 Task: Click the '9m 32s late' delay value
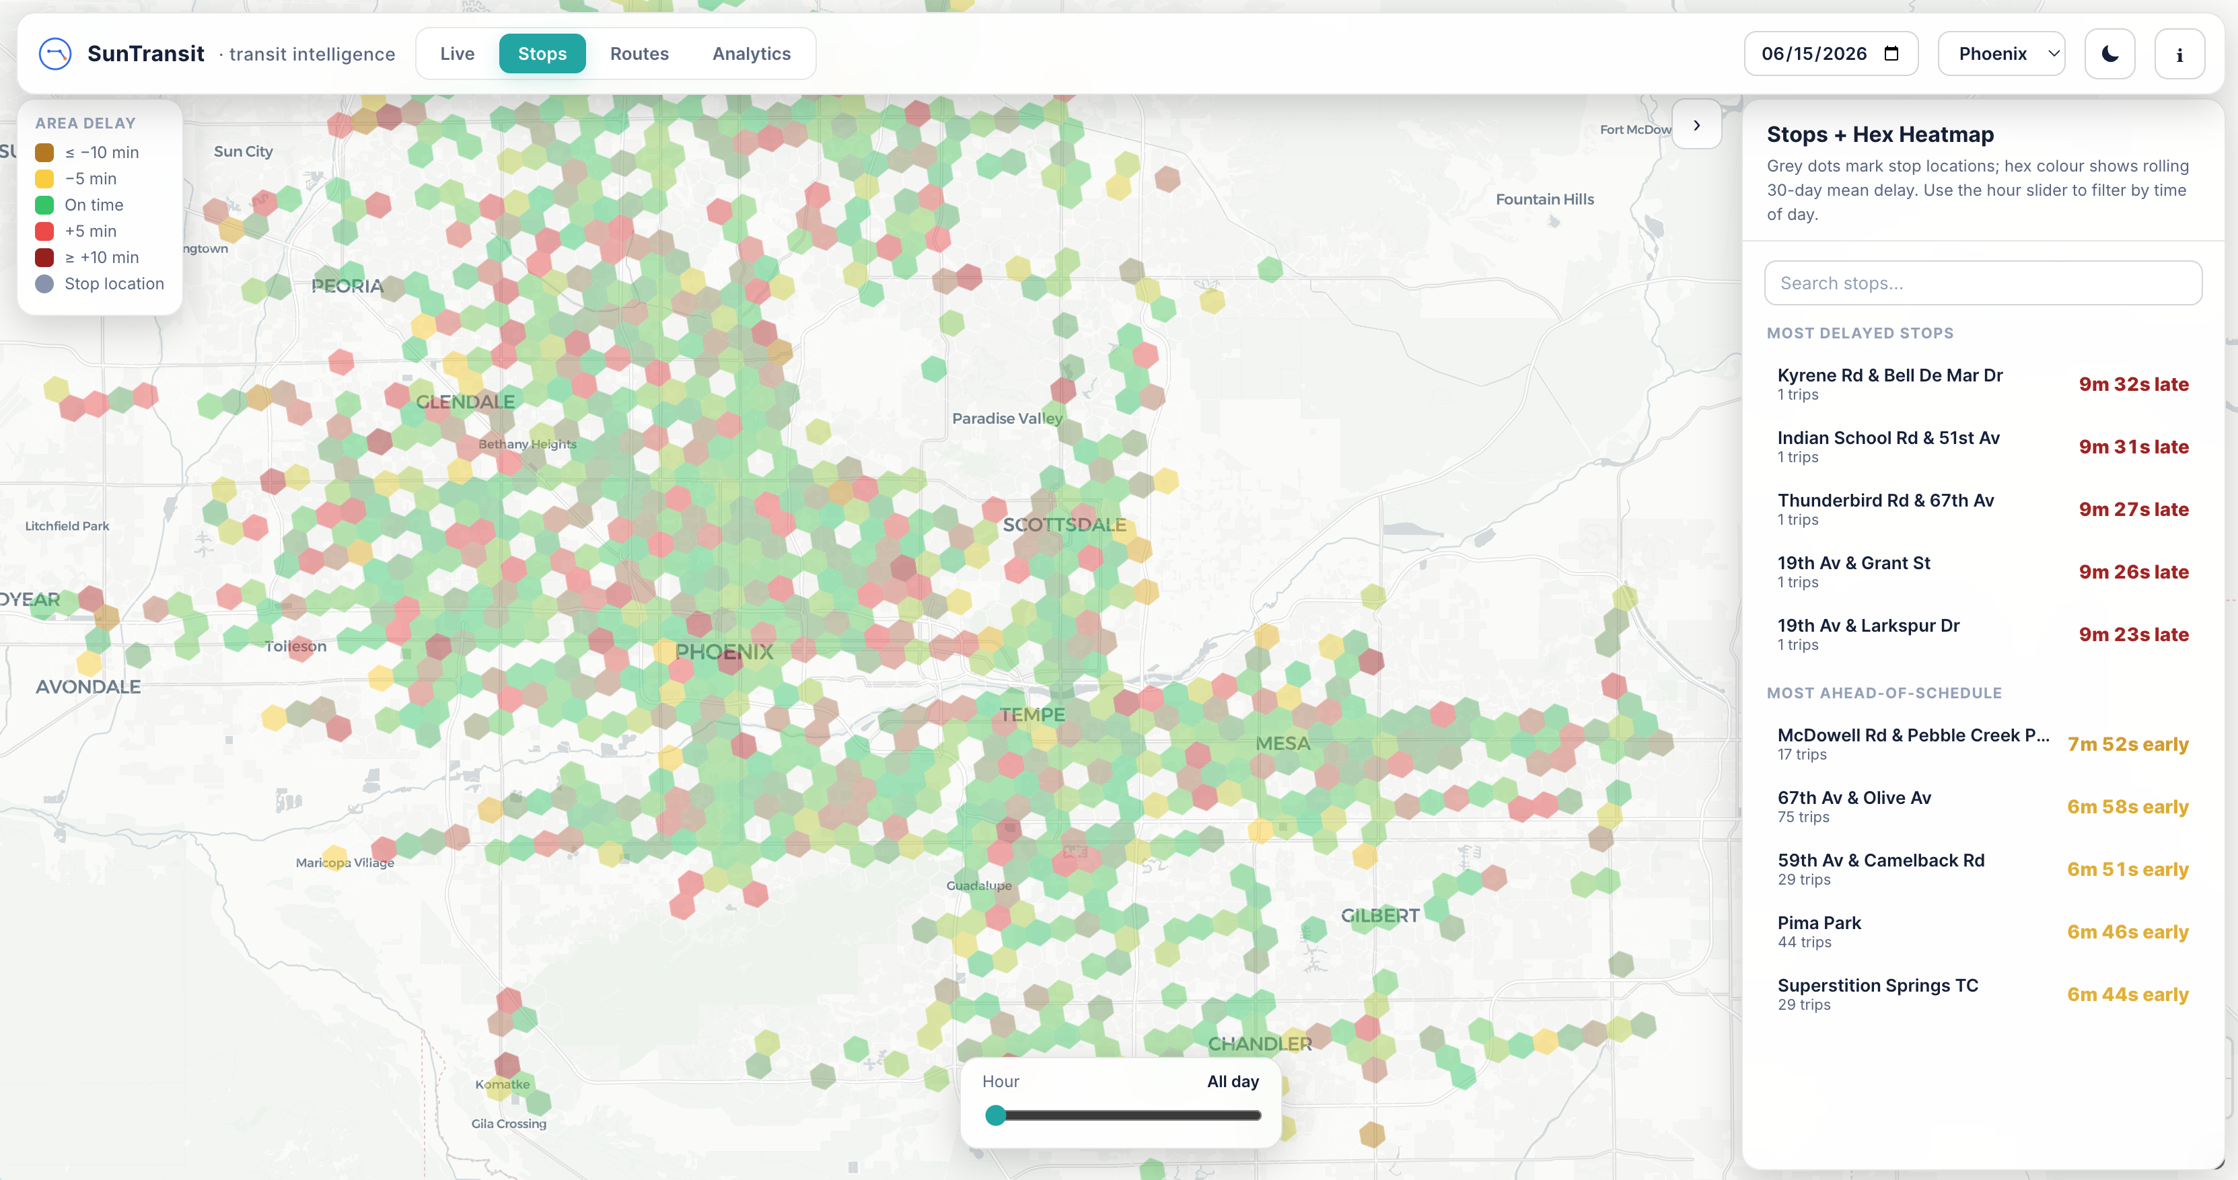click(2133, 384)
